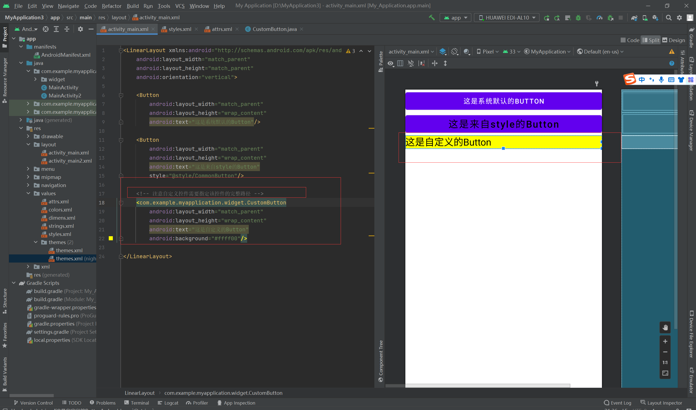Click the Select Opened File target icon
Viewport: 696px width, 410px height.
pos(46,29)
